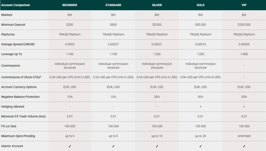The width and height of the screenshot is (266, 151).
Task: Select the VIP Islamic Account checkmark
Action: pyautogui.click(x=244, y=146)
